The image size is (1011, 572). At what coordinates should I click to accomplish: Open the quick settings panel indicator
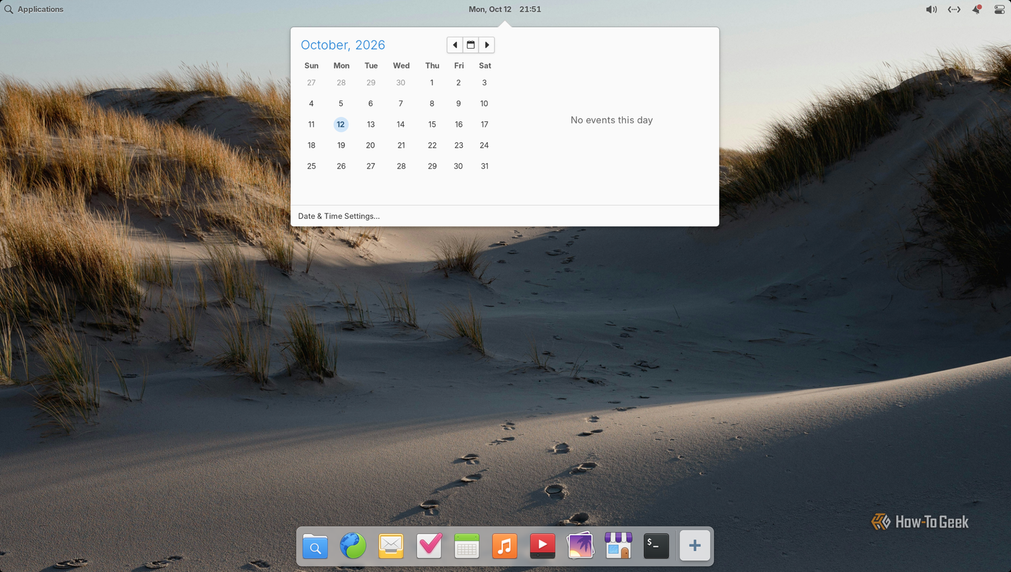999,9
